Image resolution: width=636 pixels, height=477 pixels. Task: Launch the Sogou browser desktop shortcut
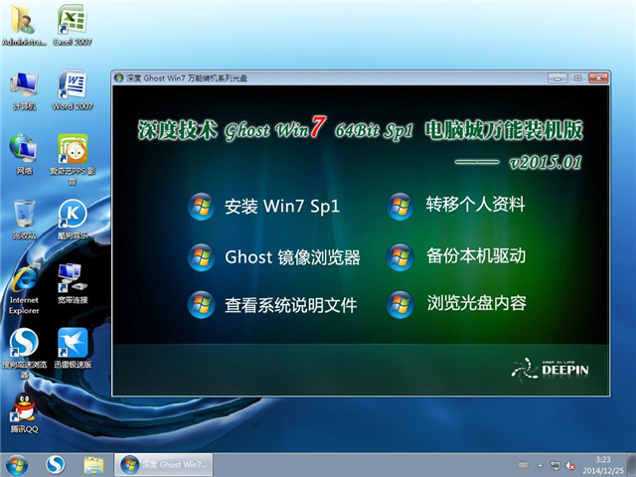point(24,353)
